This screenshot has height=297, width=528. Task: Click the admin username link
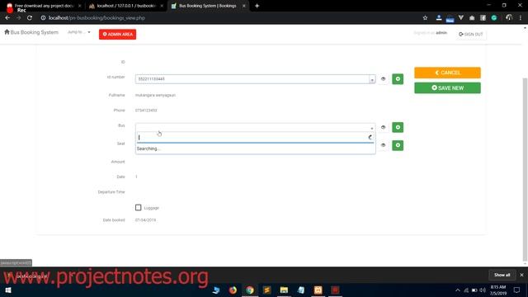tap(441, 33)
